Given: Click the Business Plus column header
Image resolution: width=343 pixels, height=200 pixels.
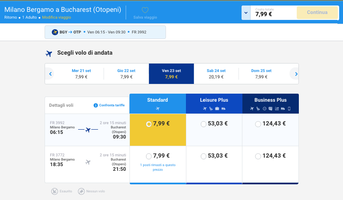Looking at the screenshot, I should [x=270, y=103].
